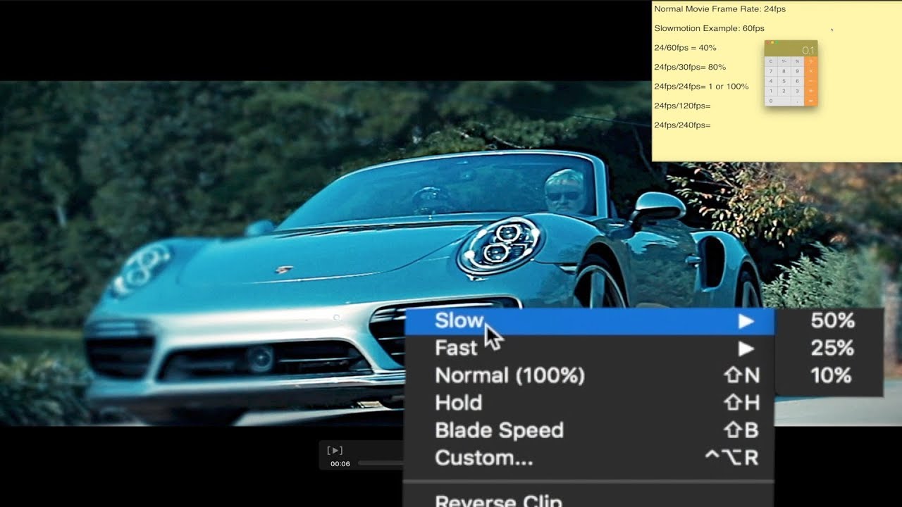This screenshot has height=507, width=902.
Task: Click the 2 key in Calculator
Action: [784, 92]
